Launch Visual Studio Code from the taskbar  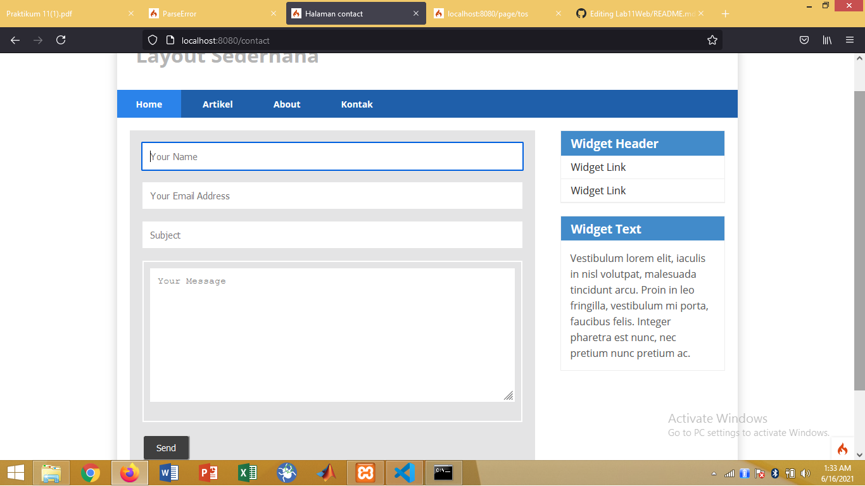pyautogui.click(x=405, y=473)
